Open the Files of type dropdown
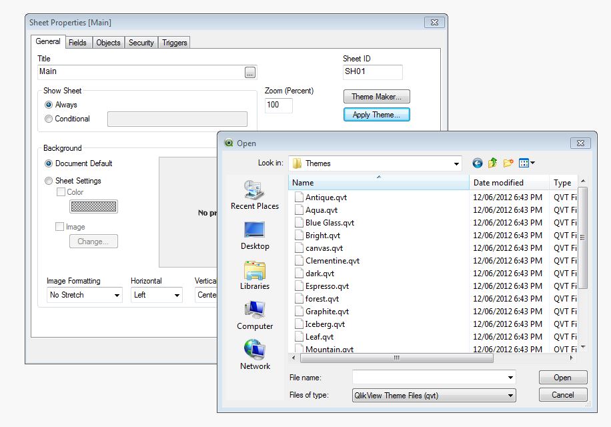The height and width of the screenshot is (427, 611). click(510, 396)
